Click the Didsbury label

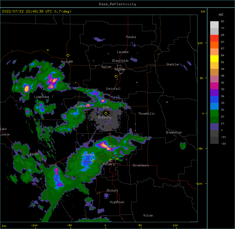[104, 117]
